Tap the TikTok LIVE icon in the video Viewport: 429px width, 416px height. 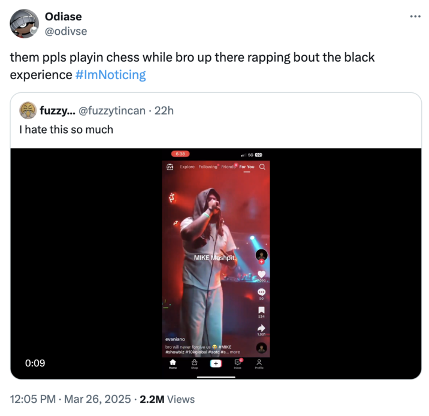170,167
